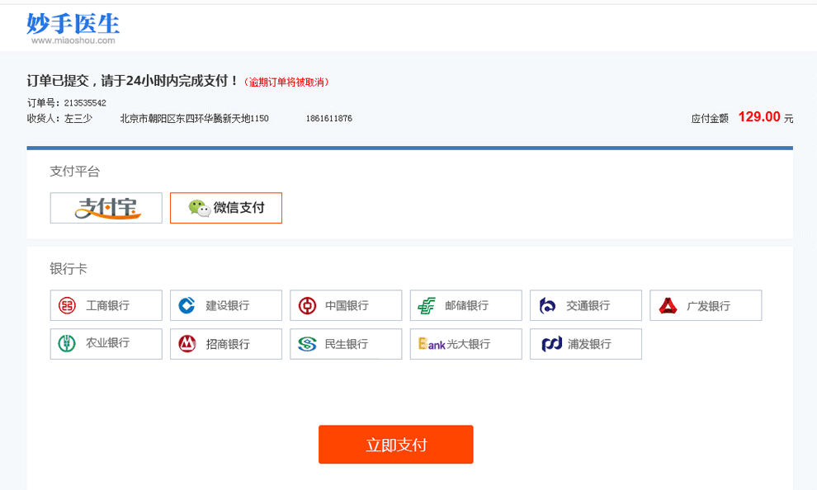Click the 立即支付 pay now button
The image size is (817, 490).
[396, 444]
